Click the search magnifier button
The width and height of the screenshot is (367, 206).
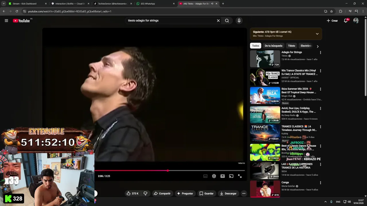point(227,21)
